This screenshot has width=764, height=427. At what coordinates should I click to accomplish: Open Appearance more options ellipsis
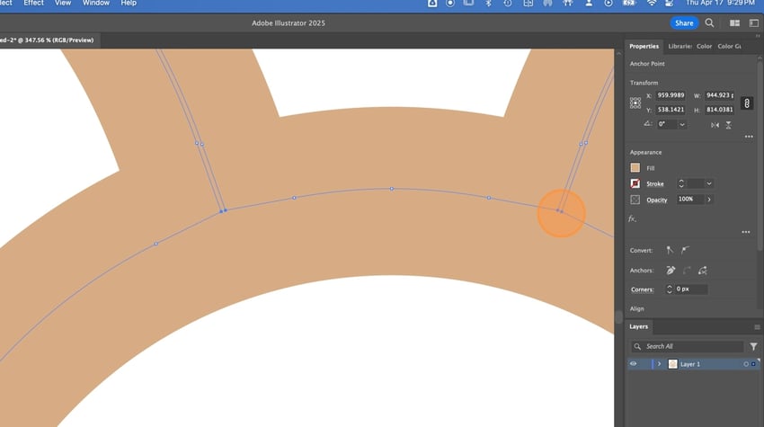pos(746,232)
